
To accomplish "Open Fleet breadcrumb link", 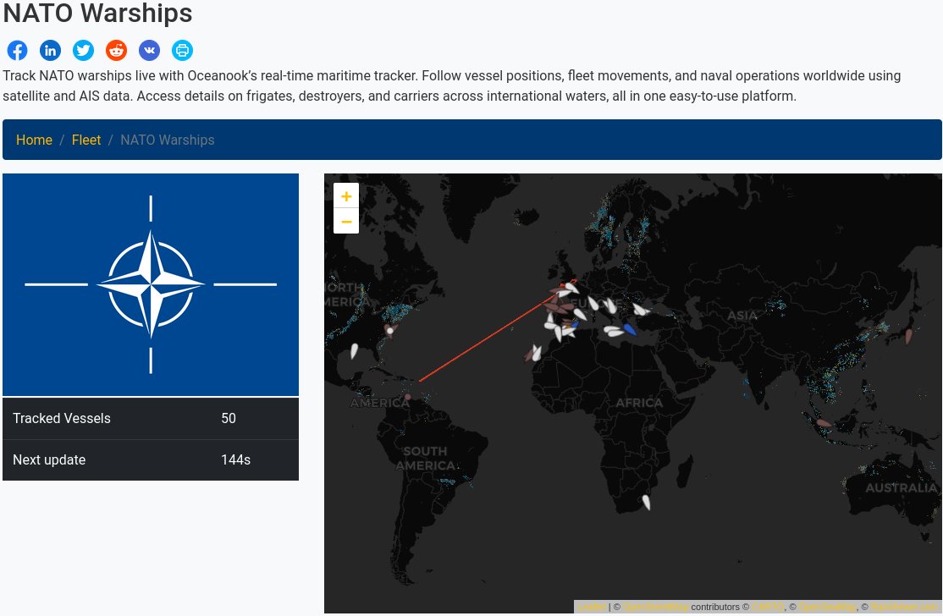I will [86, 140].
